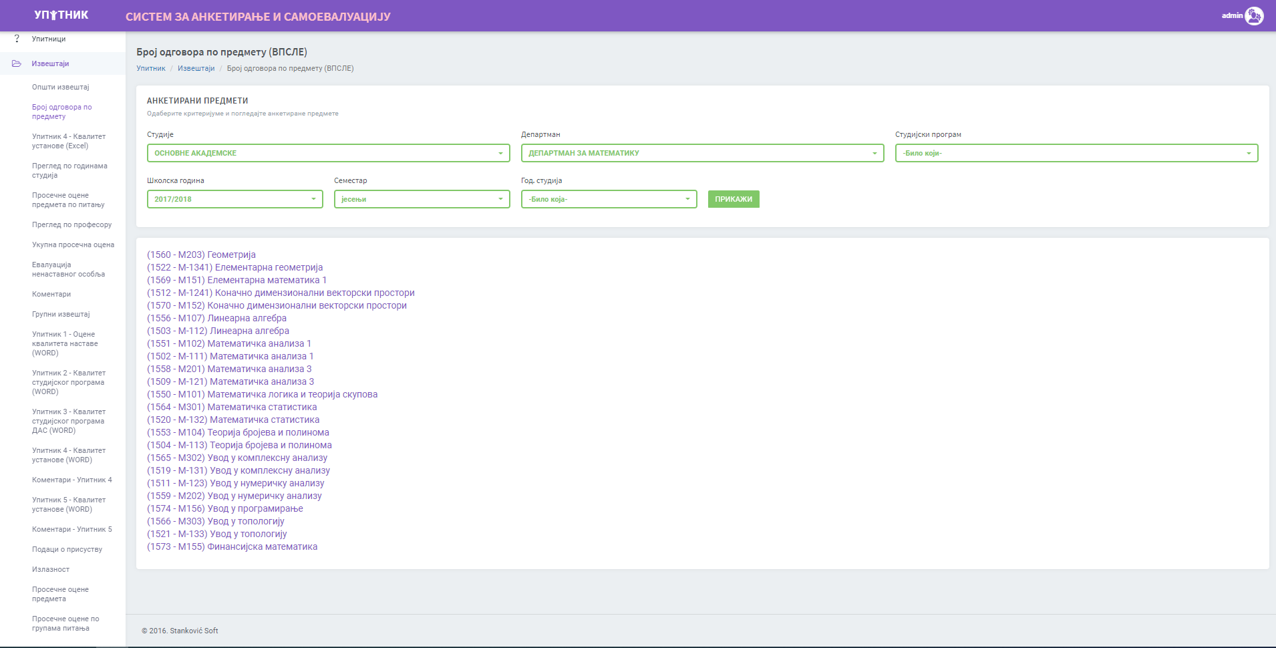Open the (1574 - M156) Увод у програмирање link

225,508
